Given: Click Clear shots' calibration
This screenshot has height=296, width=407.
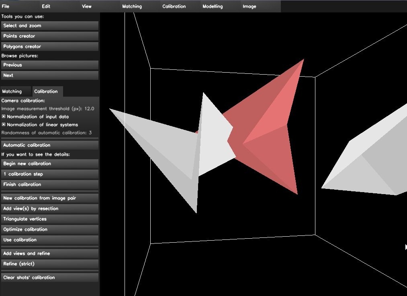Looking at the screenshot, I should click(x=50, y=278).
